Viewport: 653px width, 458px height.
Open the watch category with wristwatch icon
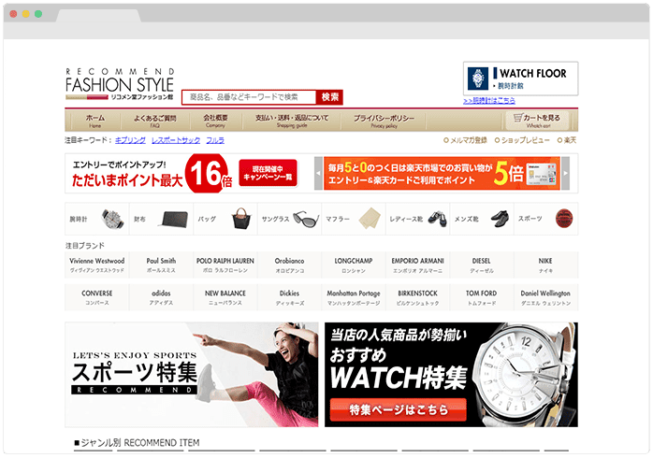(96, 219)
